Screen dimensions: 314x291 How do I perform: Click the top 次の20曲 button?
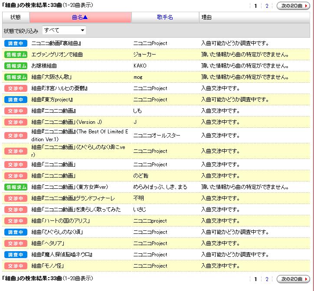[293, 6]
